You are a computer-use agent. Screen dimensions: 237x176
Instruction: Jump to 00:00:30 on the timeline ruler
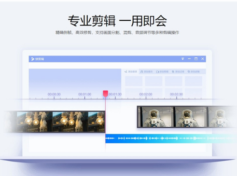pos(54,94)
